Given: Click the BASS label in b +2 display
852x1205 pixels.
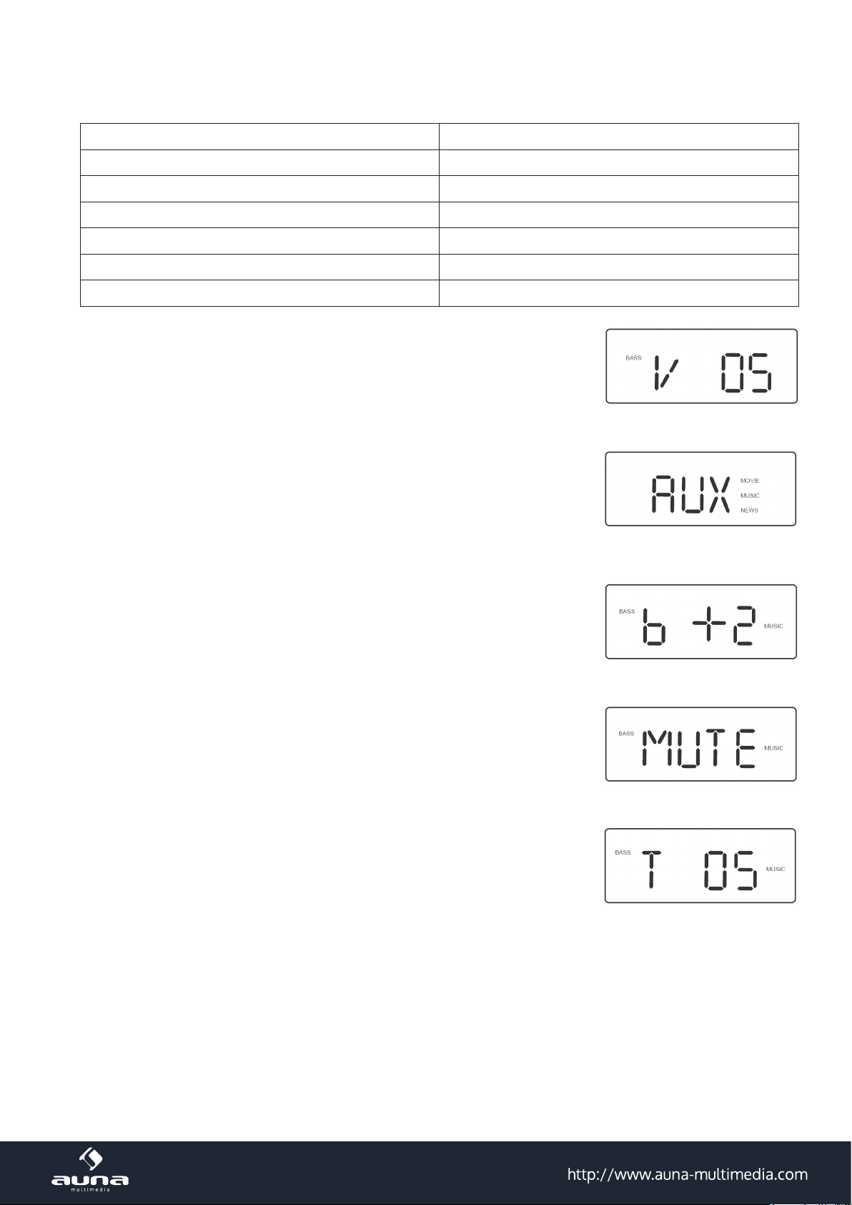Looking at the screenshot, I should [x=626, y=611].
